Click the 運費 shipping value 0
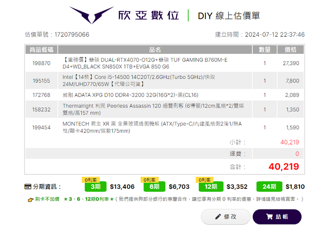This screenshot has height=234, width=321. pyautogui.click(x=297, y=154)
